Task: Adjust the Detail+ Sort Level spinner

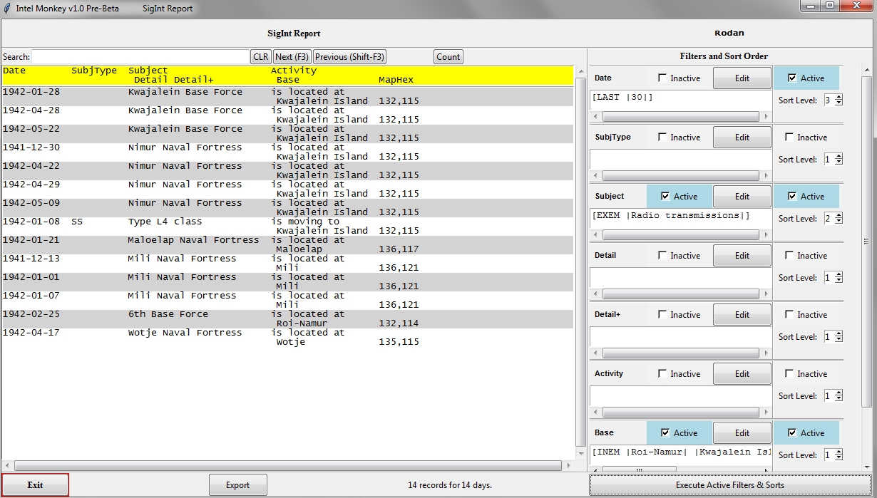Action: pyautogui.click(x=834, y=337)
